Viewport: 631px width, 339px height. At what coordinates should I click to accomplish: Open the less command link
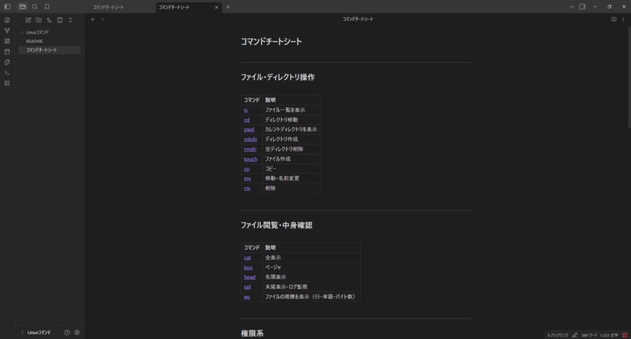(248, 268)
